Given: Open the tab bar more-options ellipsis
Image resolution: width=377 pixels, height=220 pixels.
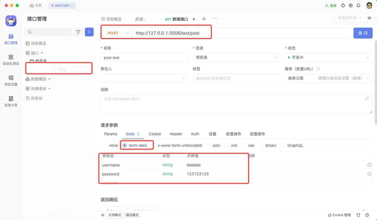Looking at the screenshot, I should (x=215, y=19).
